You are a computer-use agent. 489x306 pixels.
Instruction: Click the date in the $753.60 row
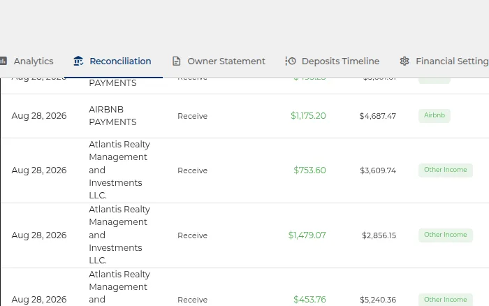click(x=39, y=170)
